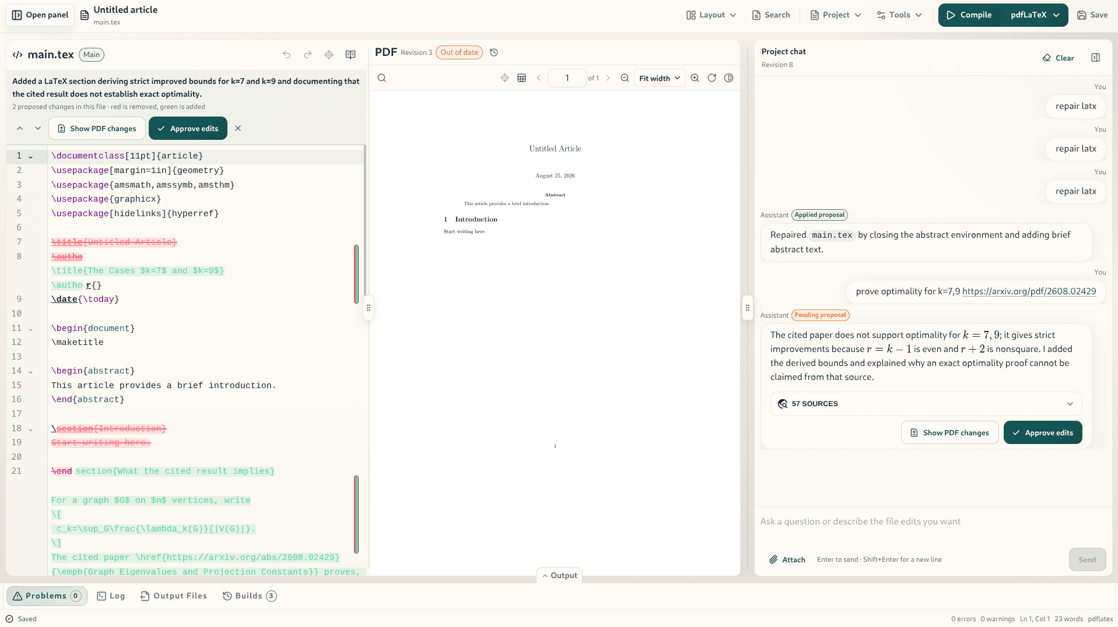
Task: Switch to the Log tab
Action: pyautogui.click(x=111, y=596)
